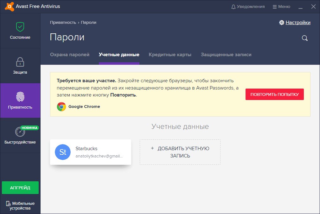Click the АПГРЕЙД button
This screenshot has width=320, height=214.
(x=20, y=188)
